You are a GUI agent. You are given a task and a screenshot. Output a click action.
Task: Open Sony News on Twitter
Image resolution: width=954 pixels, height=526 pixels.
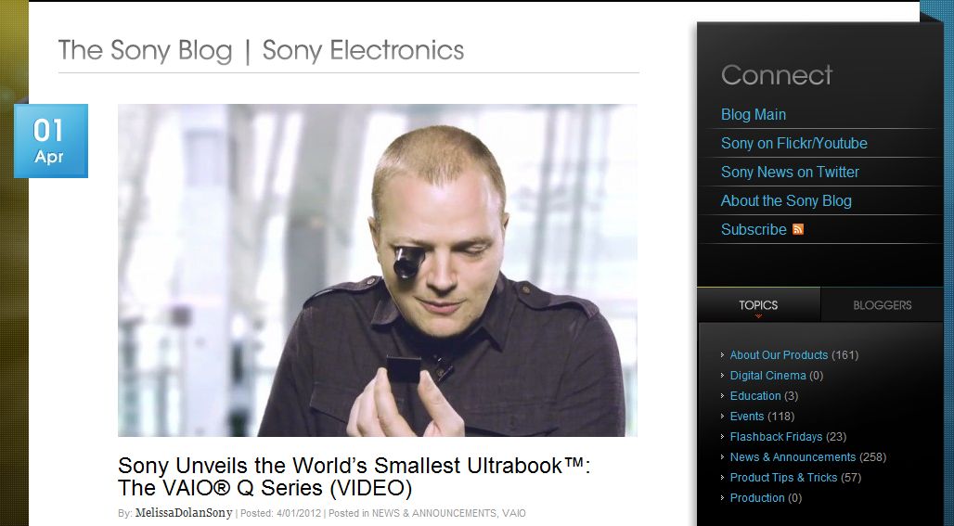pyautogui.click(x=790, y=173)
